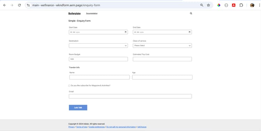The height and width of the screenshot is (131, 261).
Task: Click the traveler Age input field
Action: [162, 77]
